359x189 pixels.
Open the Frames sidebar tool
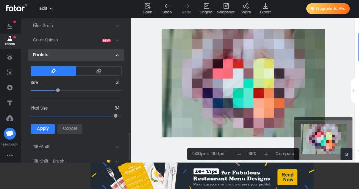click(x=10, y=73)
